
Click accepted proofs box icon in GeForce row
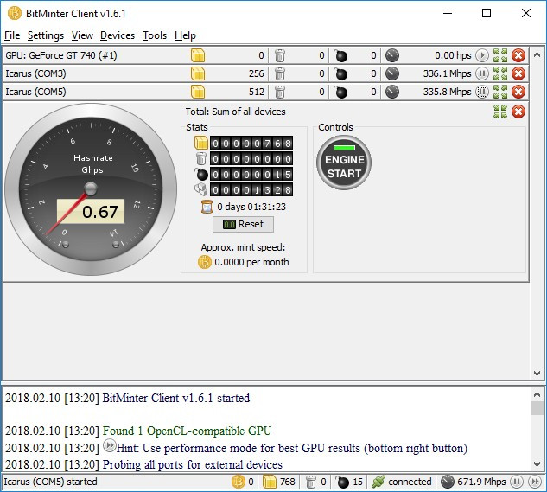[198, 55]
